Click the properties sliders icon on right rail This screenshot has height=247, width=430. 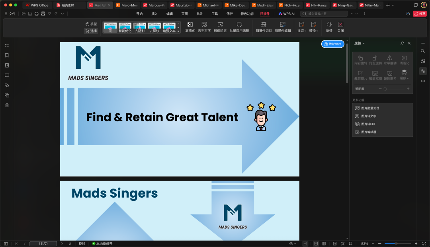tap(423, 71)
